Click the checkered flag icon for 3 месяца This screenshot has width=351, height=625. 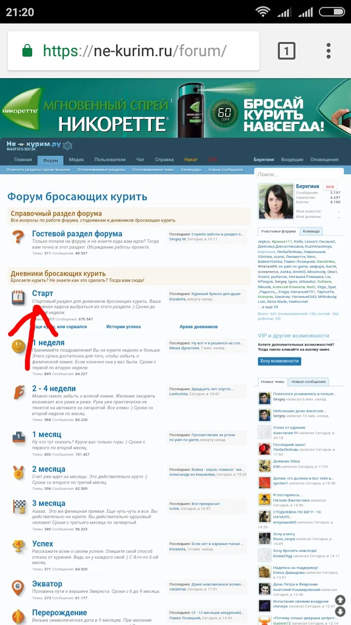[18, 507]
